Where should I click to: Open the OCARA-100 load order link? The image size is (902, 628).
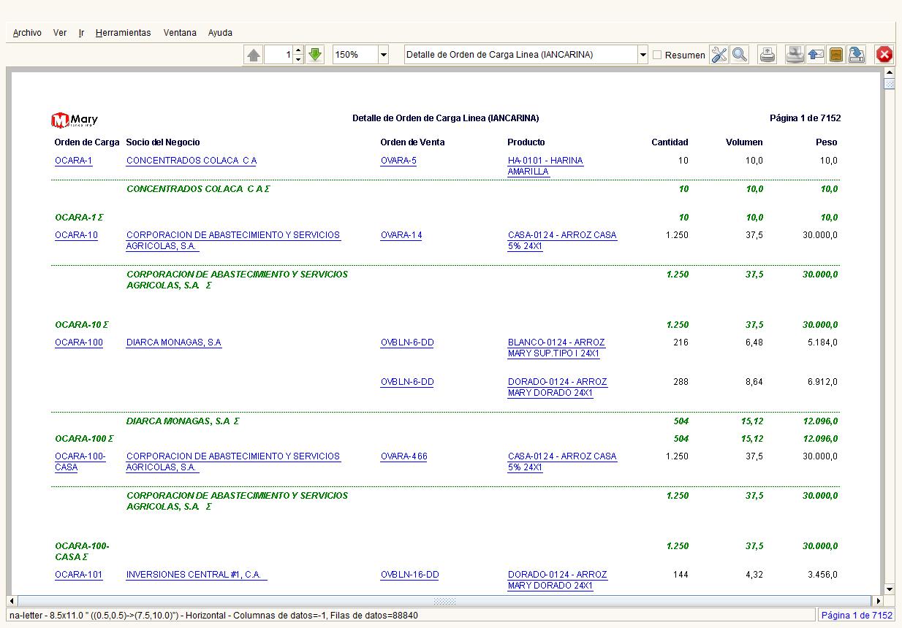pyautogui.click(x=79, y=342)
